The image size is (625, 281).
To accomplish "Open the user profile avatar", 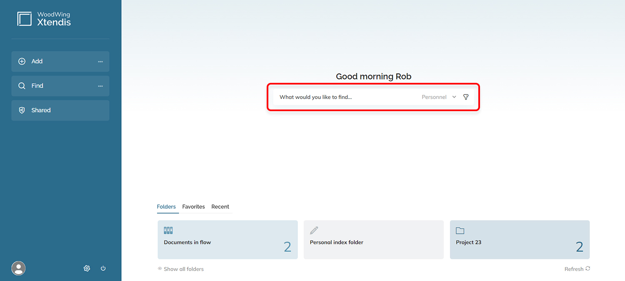I will (x=18, y=269).
